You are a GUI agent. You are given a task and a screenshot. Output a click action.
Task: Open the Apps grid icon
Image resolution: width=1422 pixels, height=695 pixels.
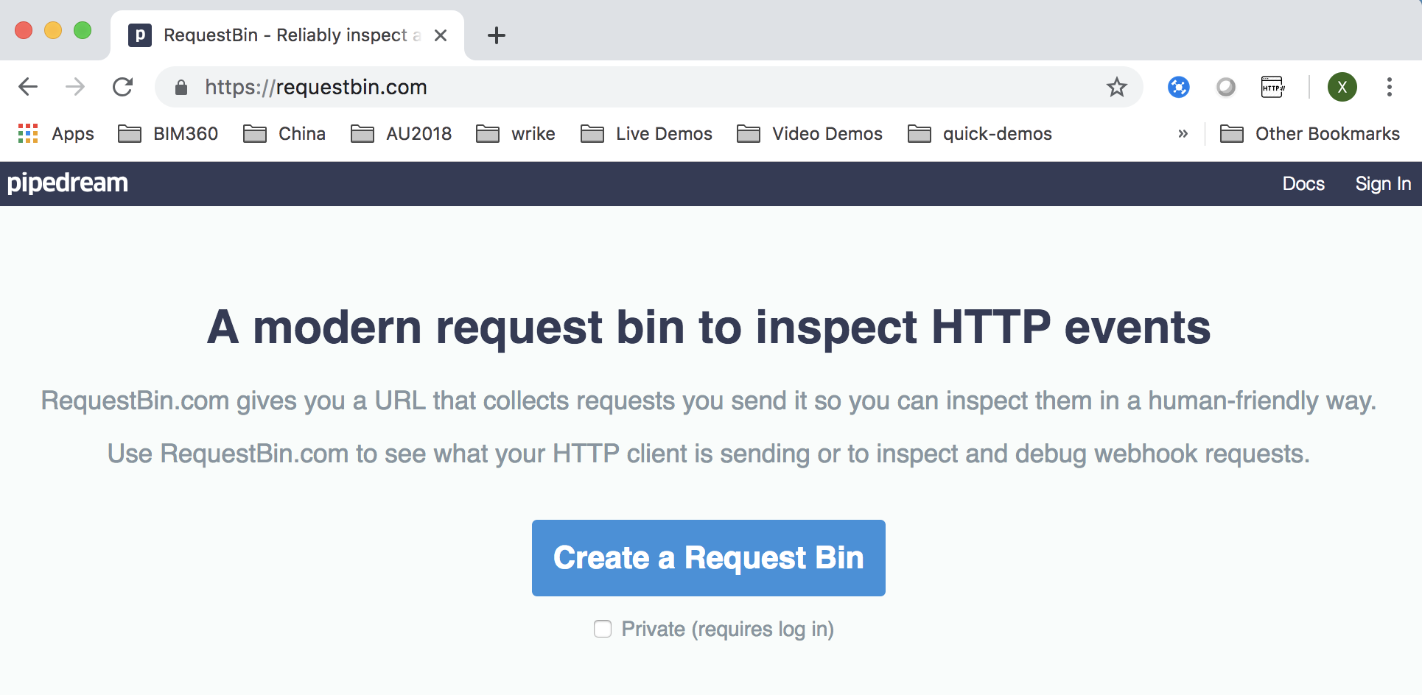[x=28, y=133]
